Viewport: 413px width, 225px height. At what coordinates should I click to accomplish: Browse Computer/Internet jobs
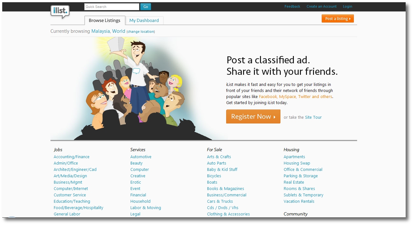coord(71,189)
